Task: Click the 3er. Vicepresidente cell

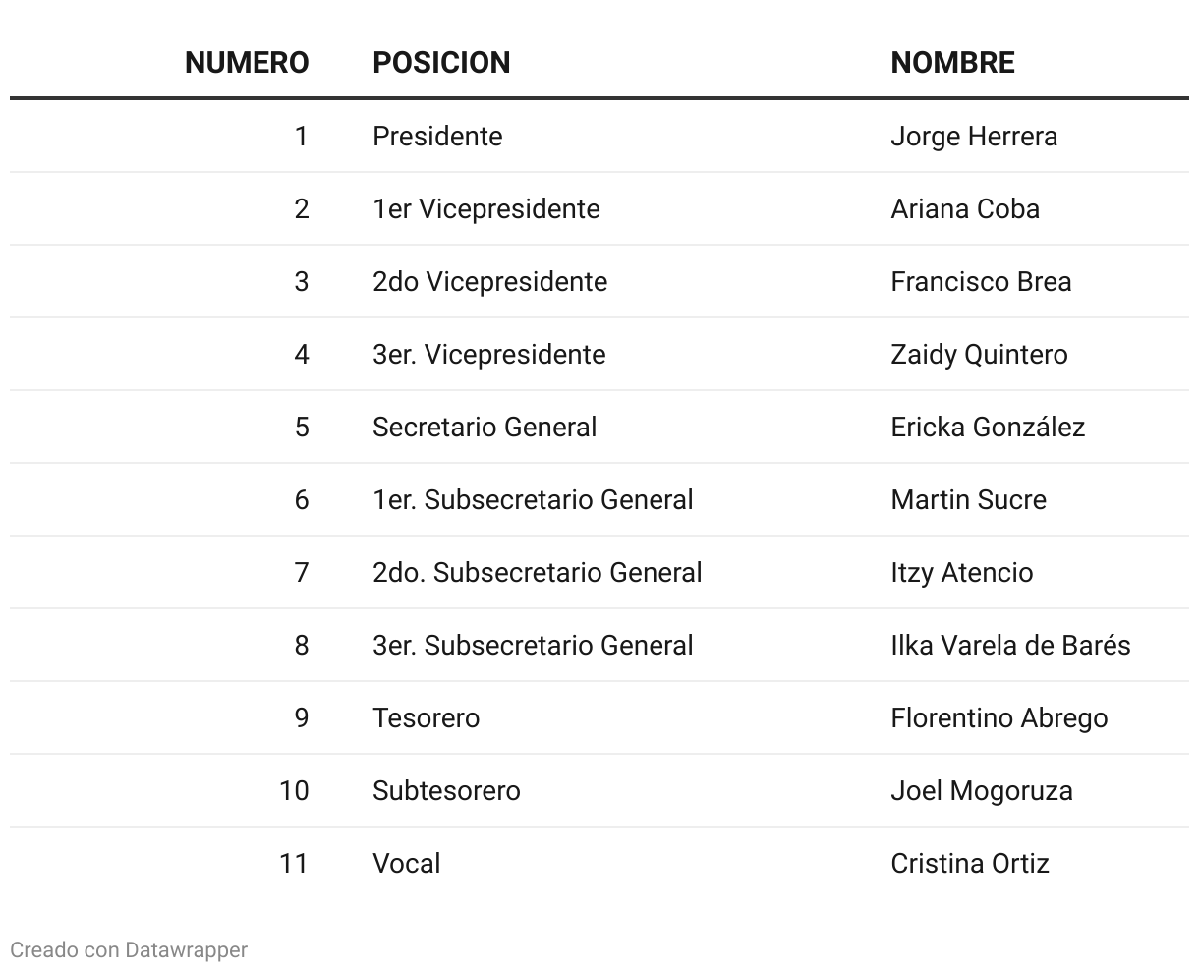Action: click(488, 354)
